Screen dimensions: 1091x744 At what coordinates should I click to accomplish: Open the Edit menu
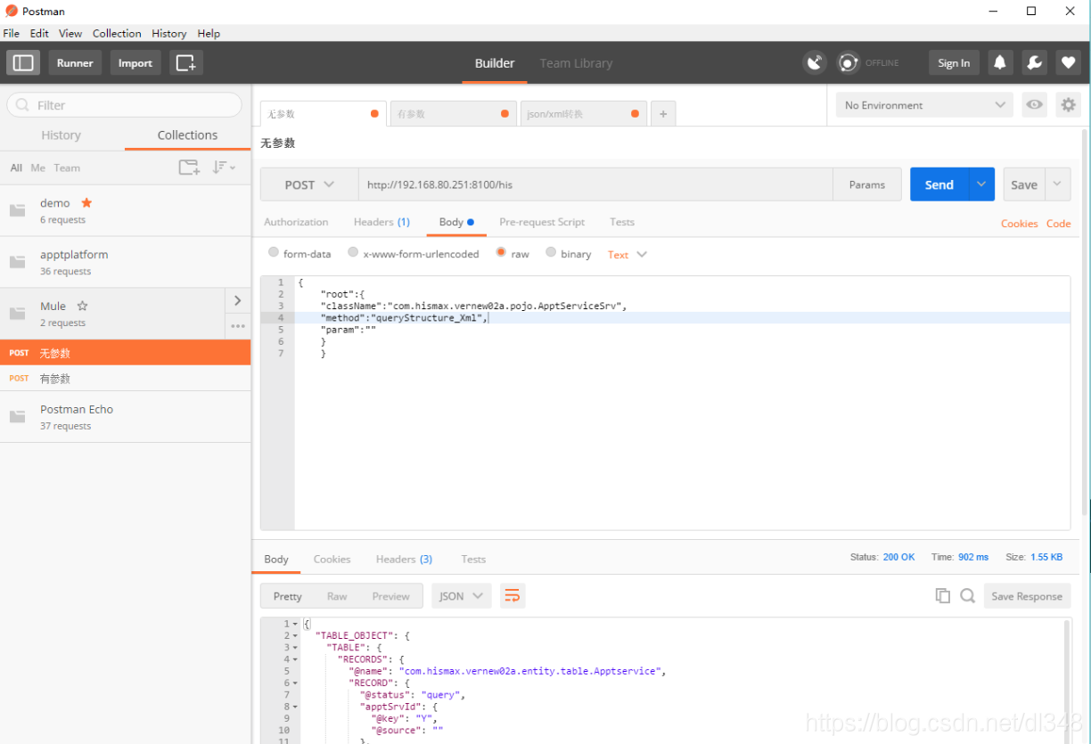pos(39,33)
